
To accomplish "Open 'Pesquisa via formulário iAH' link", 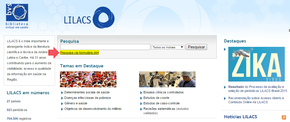I will 80,53.
